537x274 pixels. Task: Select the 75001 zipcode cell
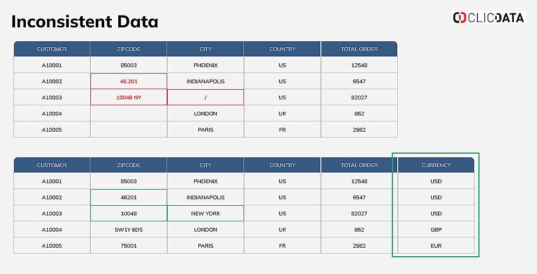(128, 246)
